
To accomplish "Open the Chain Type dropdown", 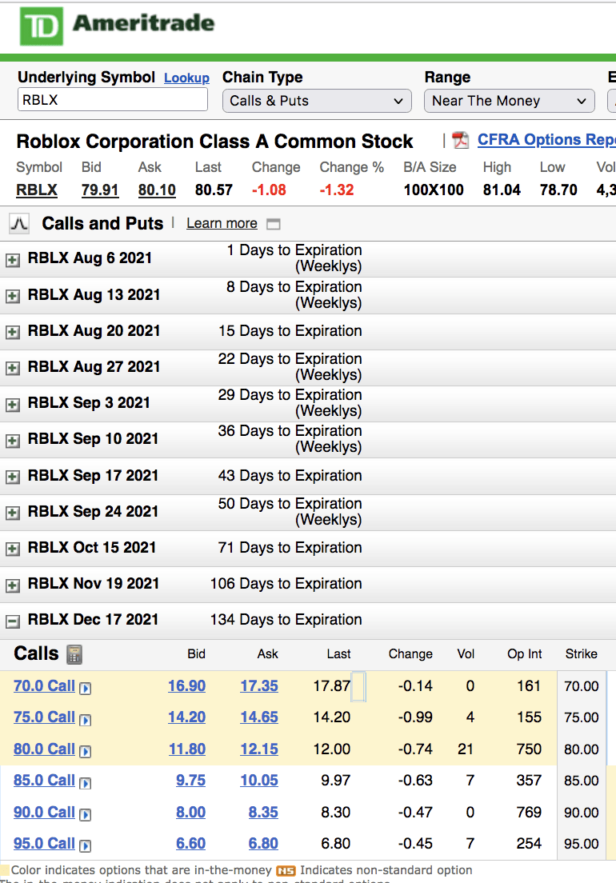I will tap(317, 101).
